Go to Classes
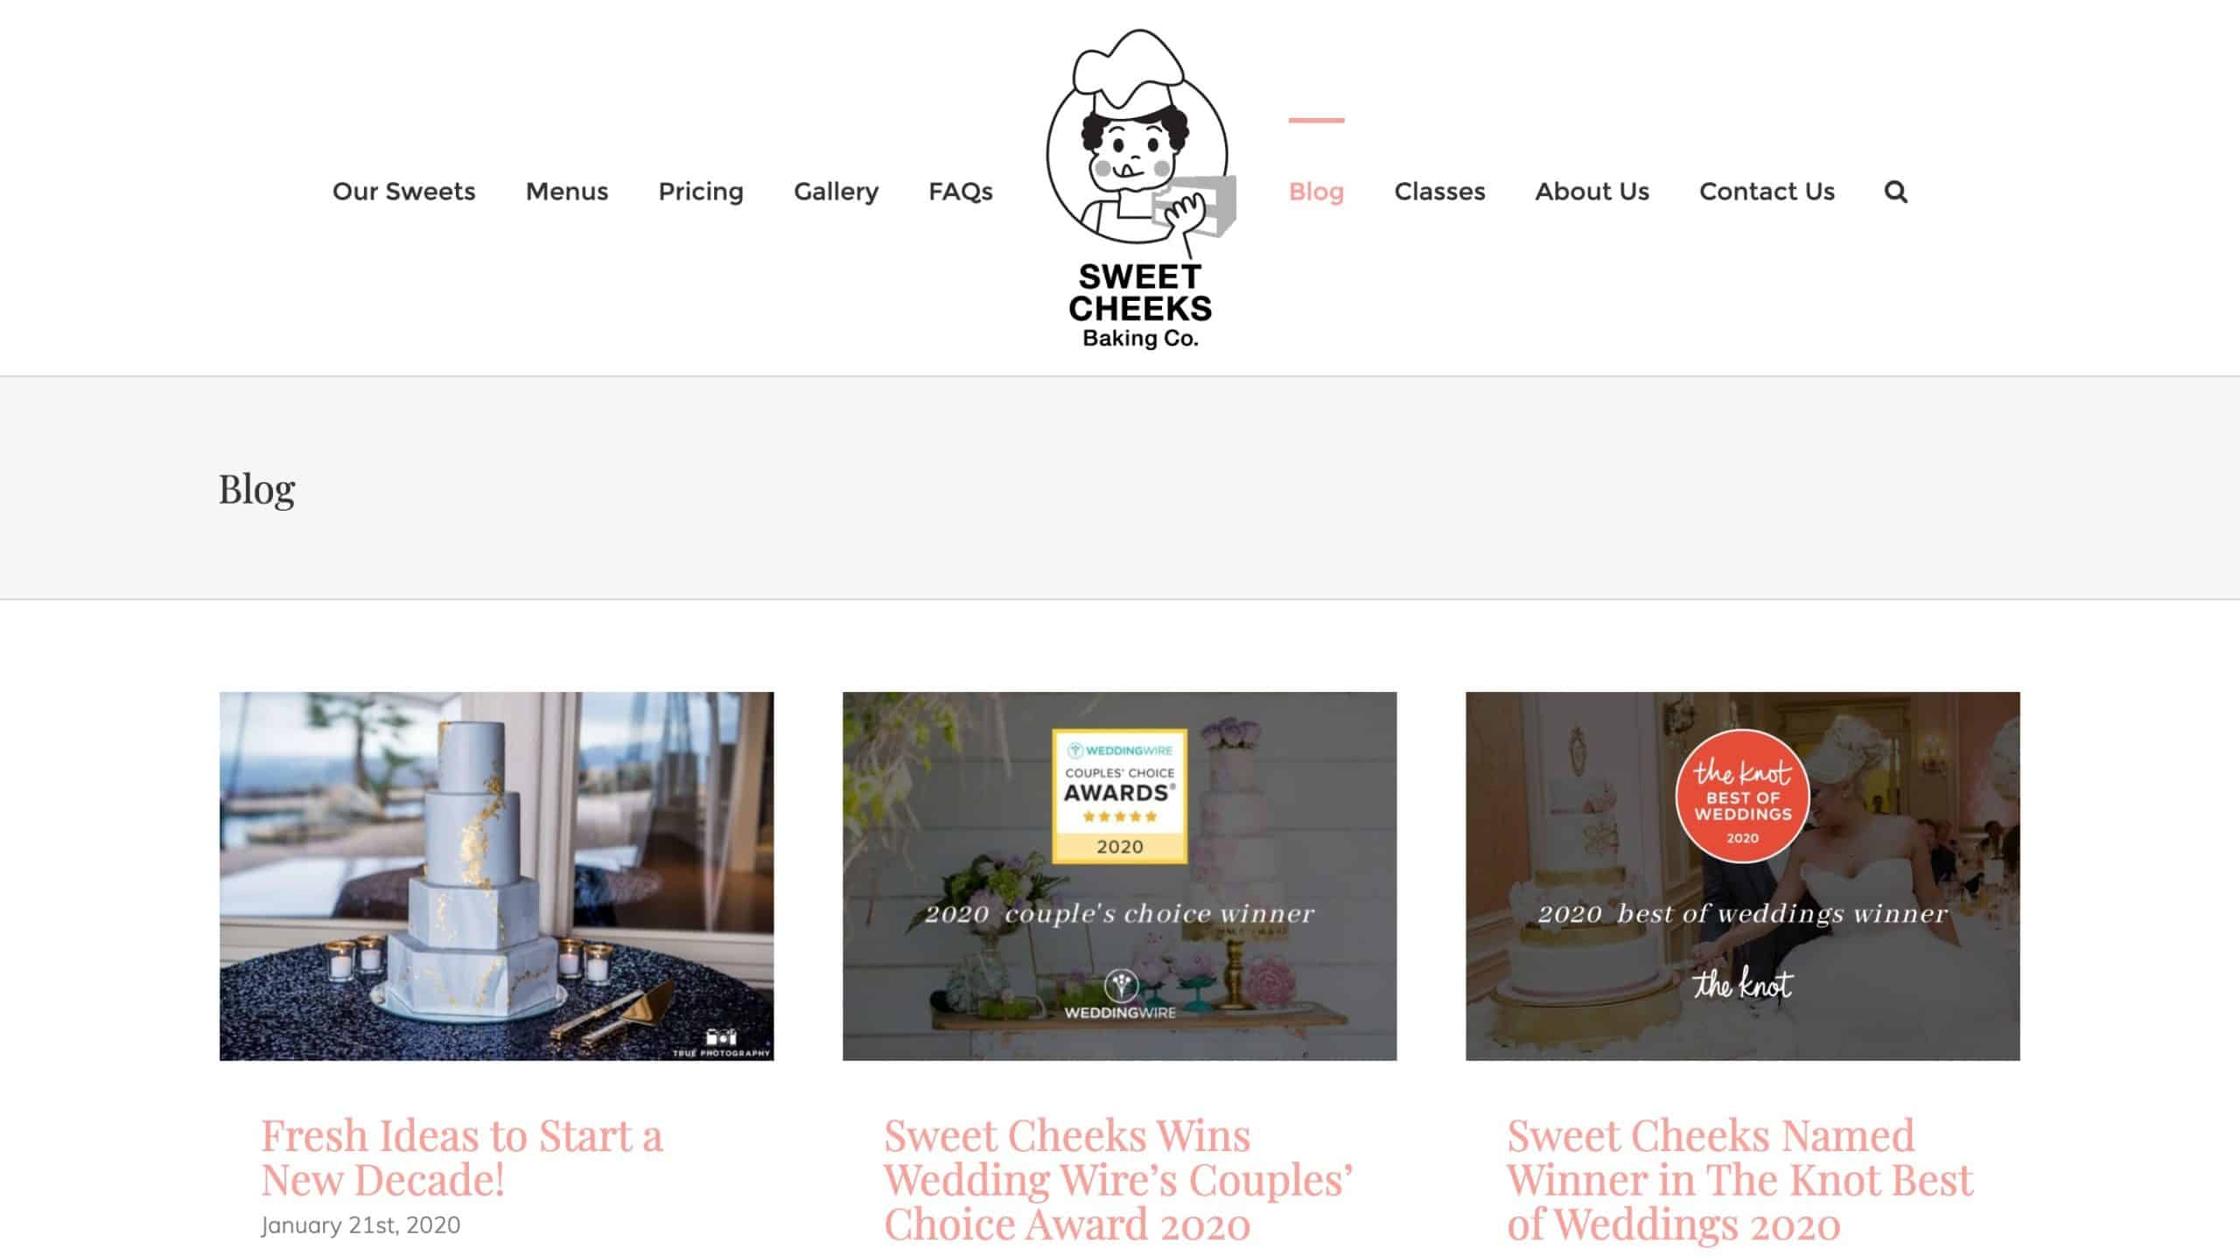Image resolution: width=2240 pixels, height=1256 pixels. click(x=1439, y=192)
